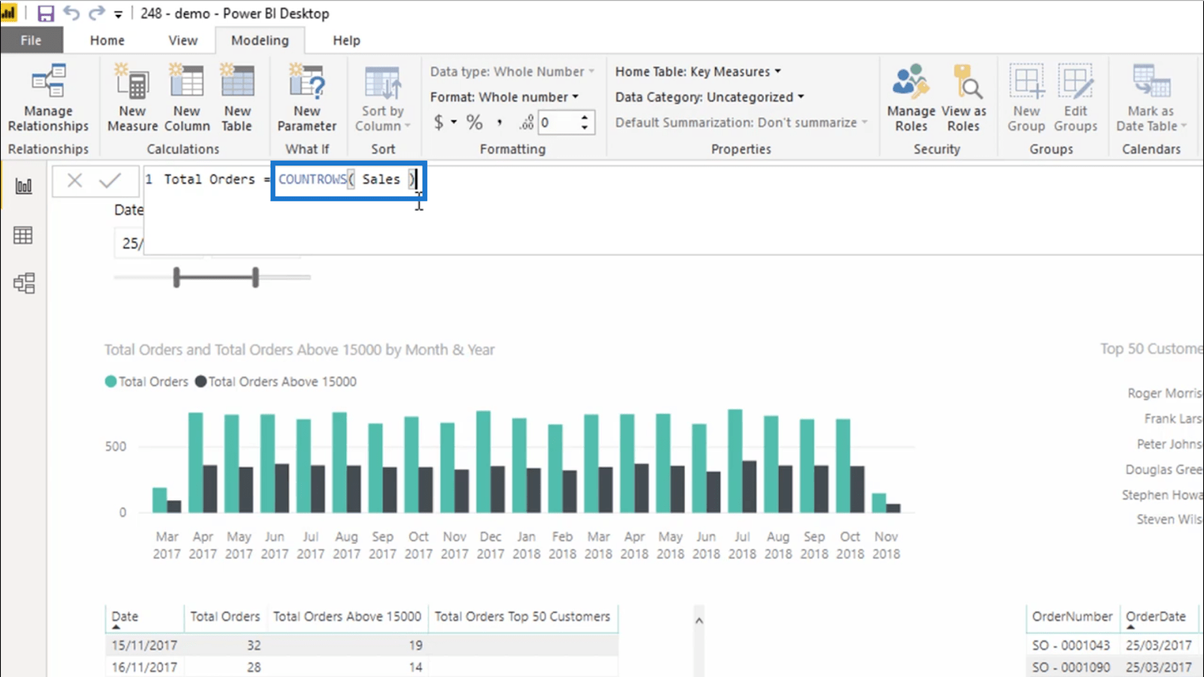Screen dimensions: 1204x677
Task: Click the decimal places icon
Action: 526,122
